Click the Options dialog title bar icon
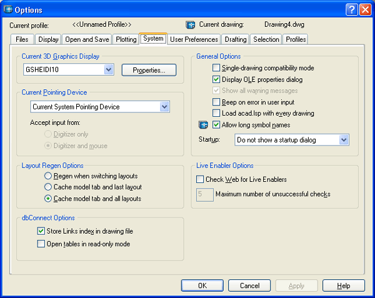Viewport: 375px width, 298px height. coord(8,9)
